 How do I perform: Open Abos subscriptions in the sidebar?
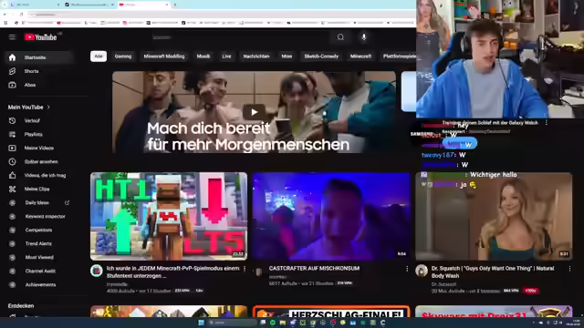(x=39, y=85)
